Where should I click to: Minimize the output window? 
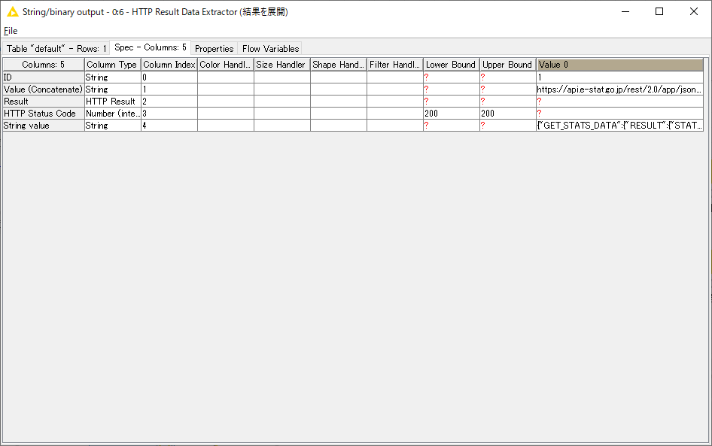click(x=625, y=11)
